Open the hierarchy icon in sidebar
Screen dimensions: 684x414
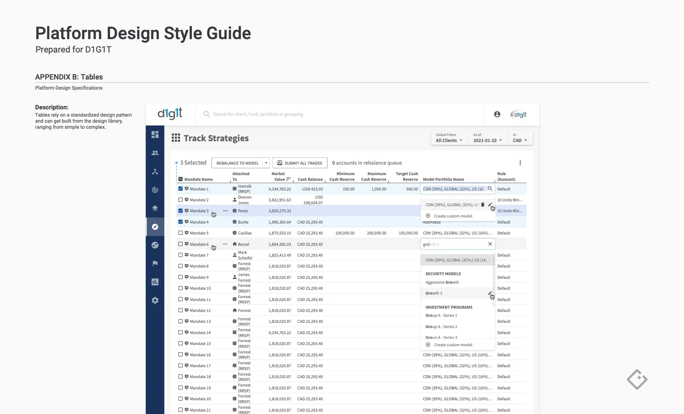(x=155, y=171)
